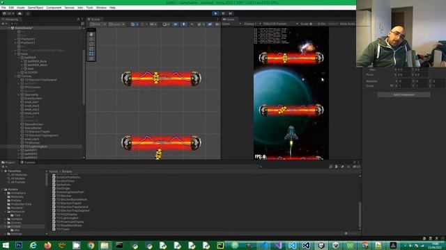This screenshot has height=250, width=446.
Task: Open the Local/Global handle dropdown
Action: coord(116,24)
